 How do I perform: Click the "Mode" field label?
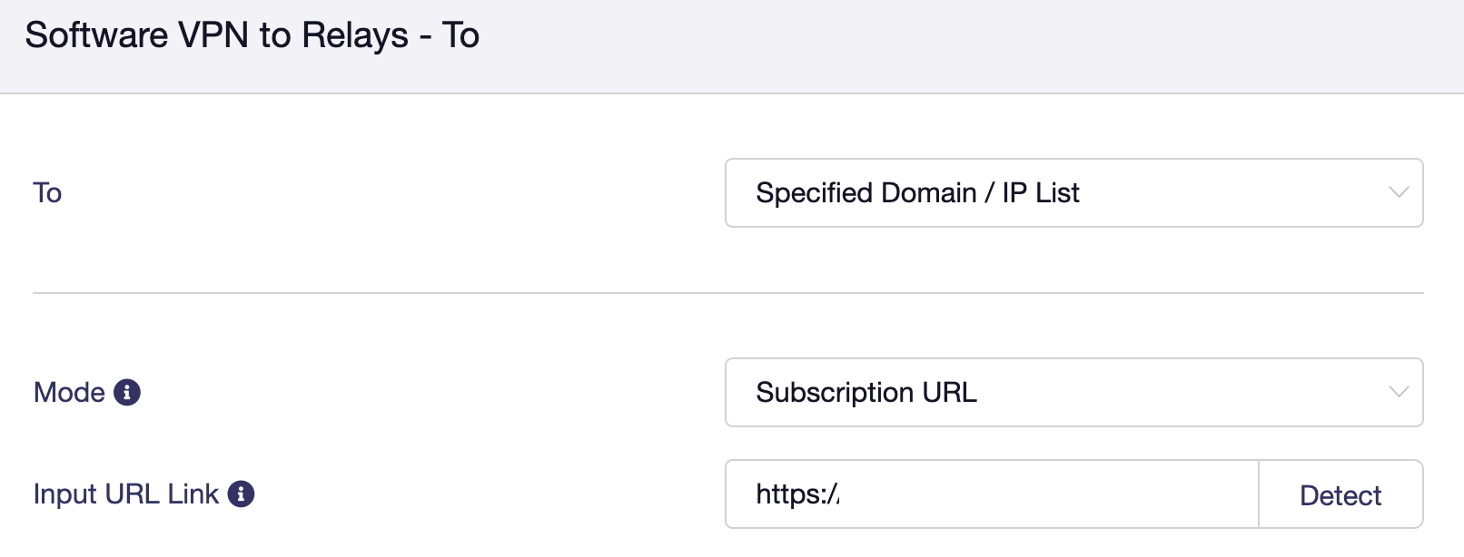(x=69, y=393)
